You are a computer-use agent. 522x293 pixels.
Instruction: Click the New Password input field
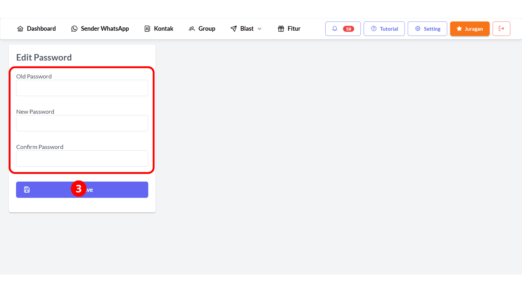point(82,123)
